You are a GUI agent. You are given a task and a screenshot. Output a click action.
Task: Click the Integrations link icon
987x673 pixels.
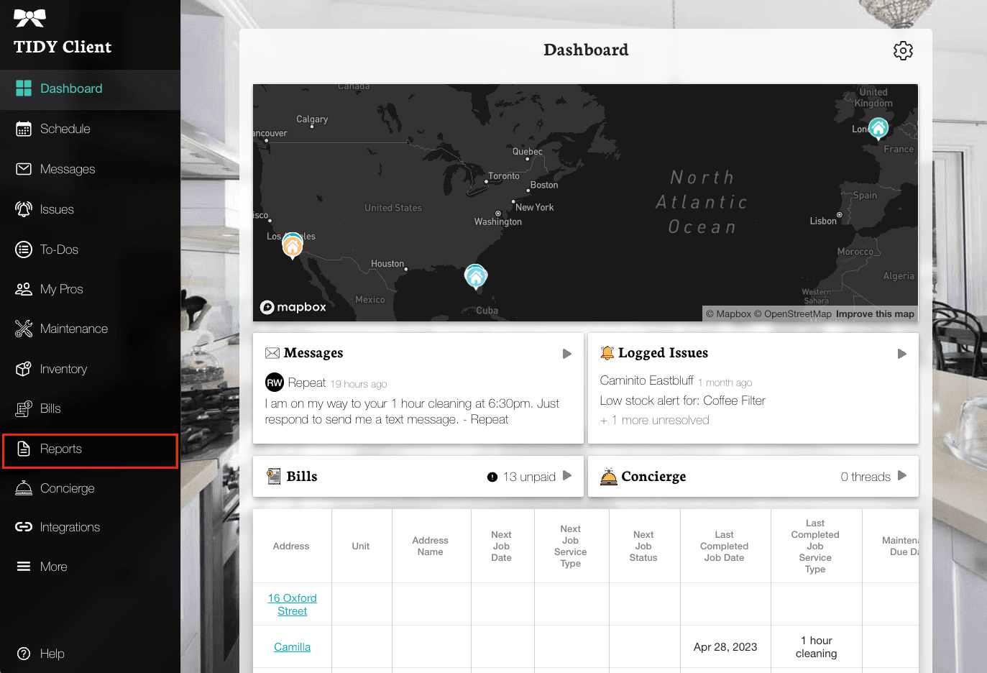tap(24, 527)
